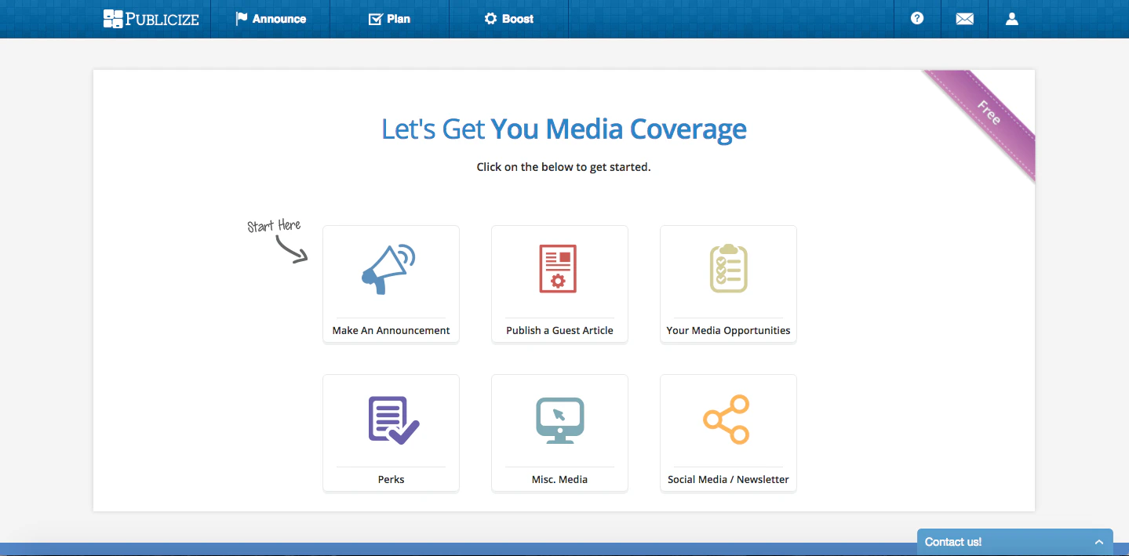
Task: Click the clipboard checklist icon
Action: click(728, 268)
